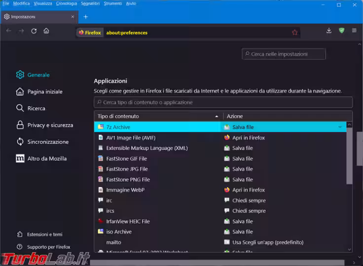Open the Aiuto menu

(131, 3)
